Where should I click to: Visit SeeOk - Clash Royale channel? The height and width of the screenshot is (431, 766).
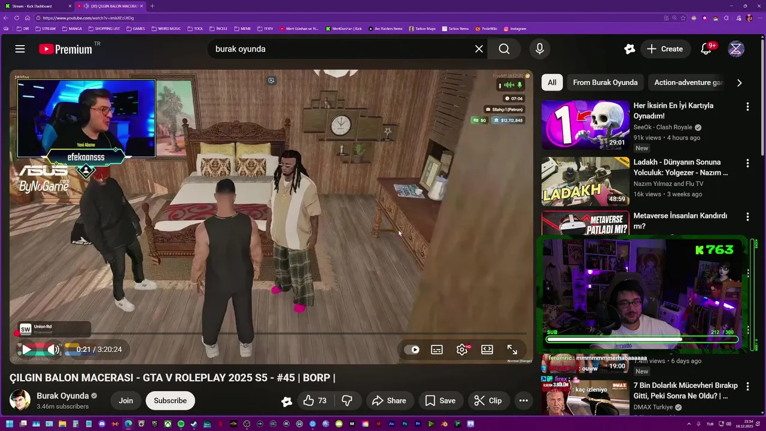[662, 128]
